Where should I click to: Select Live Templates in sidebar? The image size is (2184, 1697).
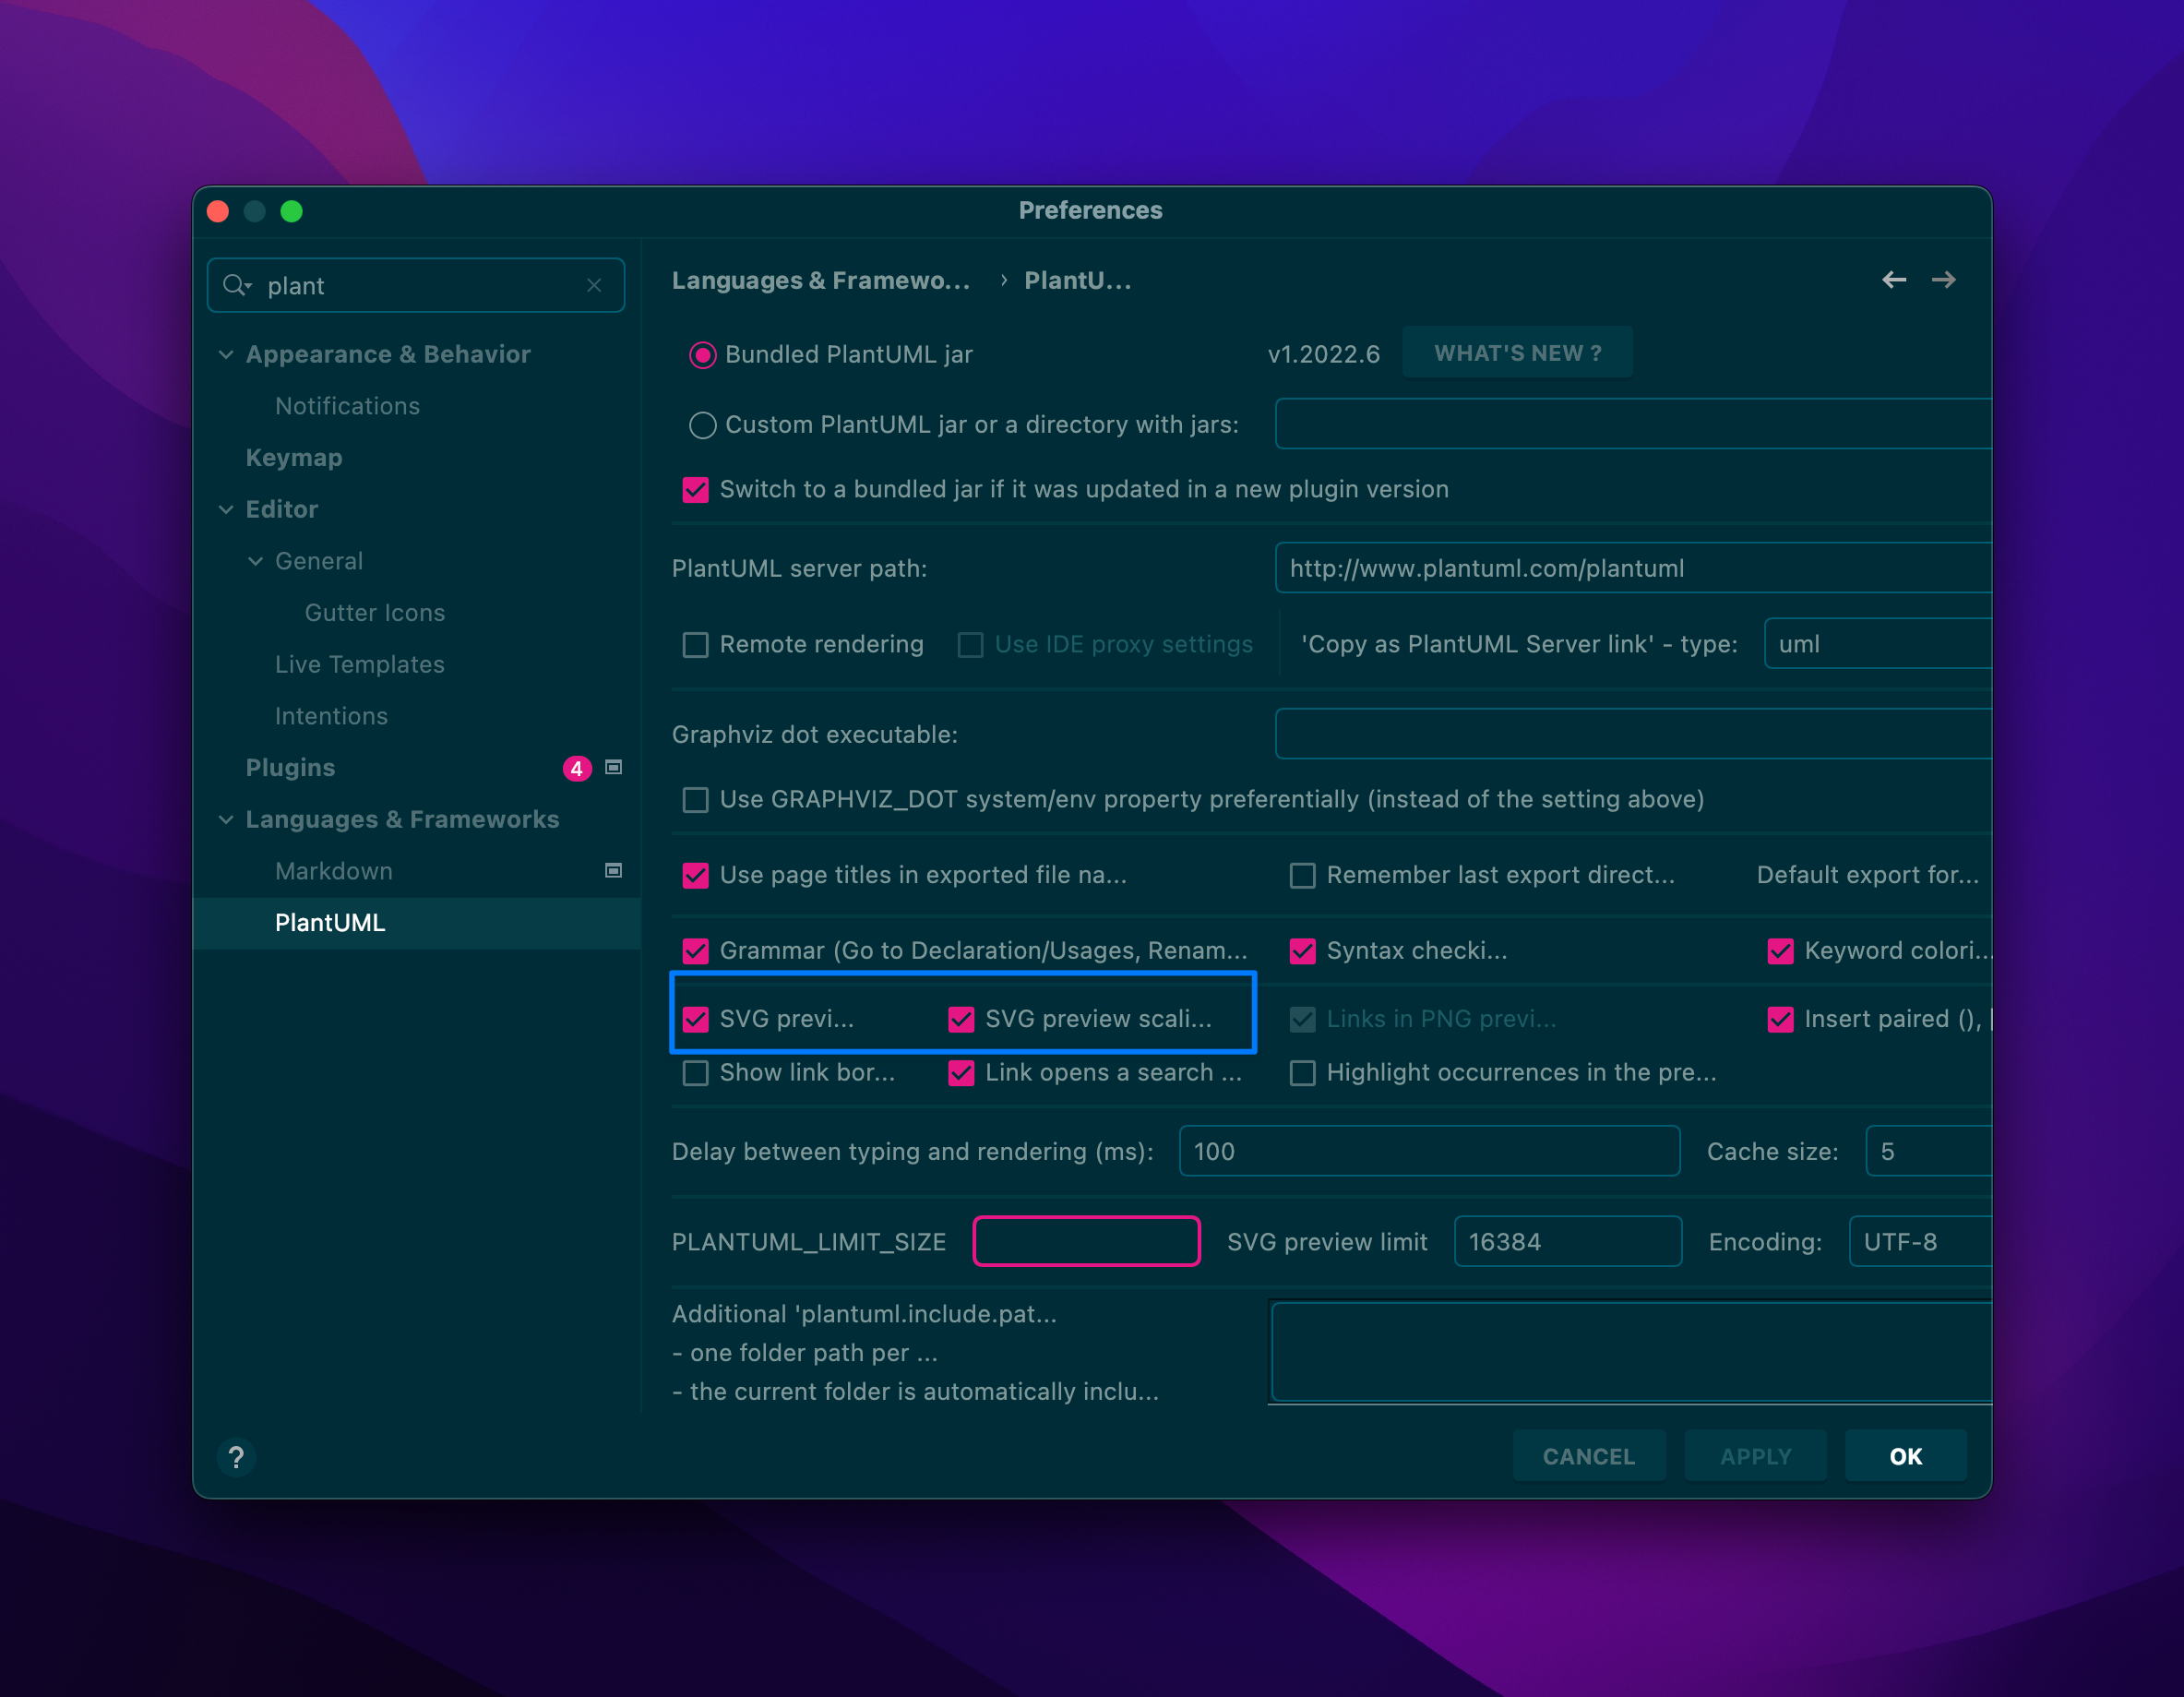click(x=359, y=665)
